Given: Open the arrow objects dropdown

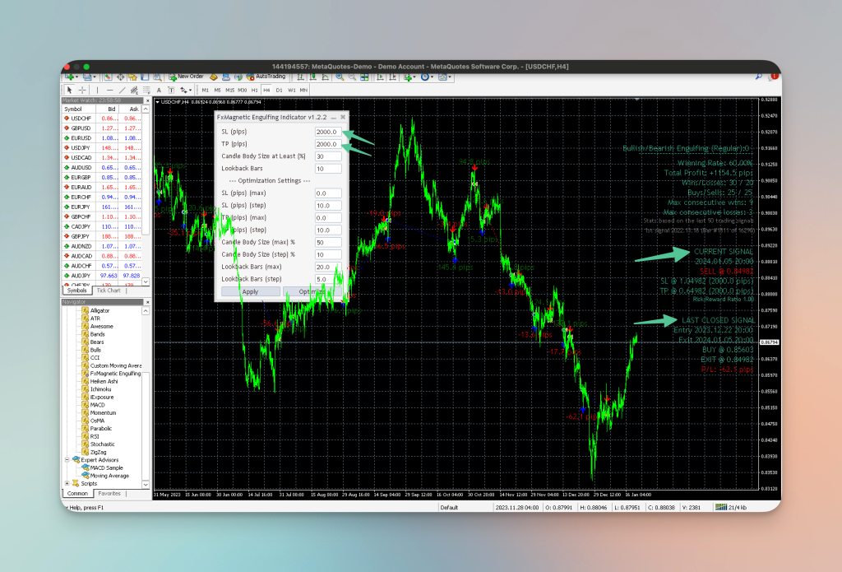Looking at the screenshot, I should click(x=190, y=91).
